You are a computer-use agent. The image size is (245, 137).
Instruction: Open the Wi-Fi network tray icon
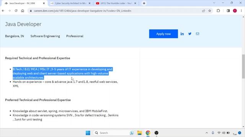click(x=219, y=133)
